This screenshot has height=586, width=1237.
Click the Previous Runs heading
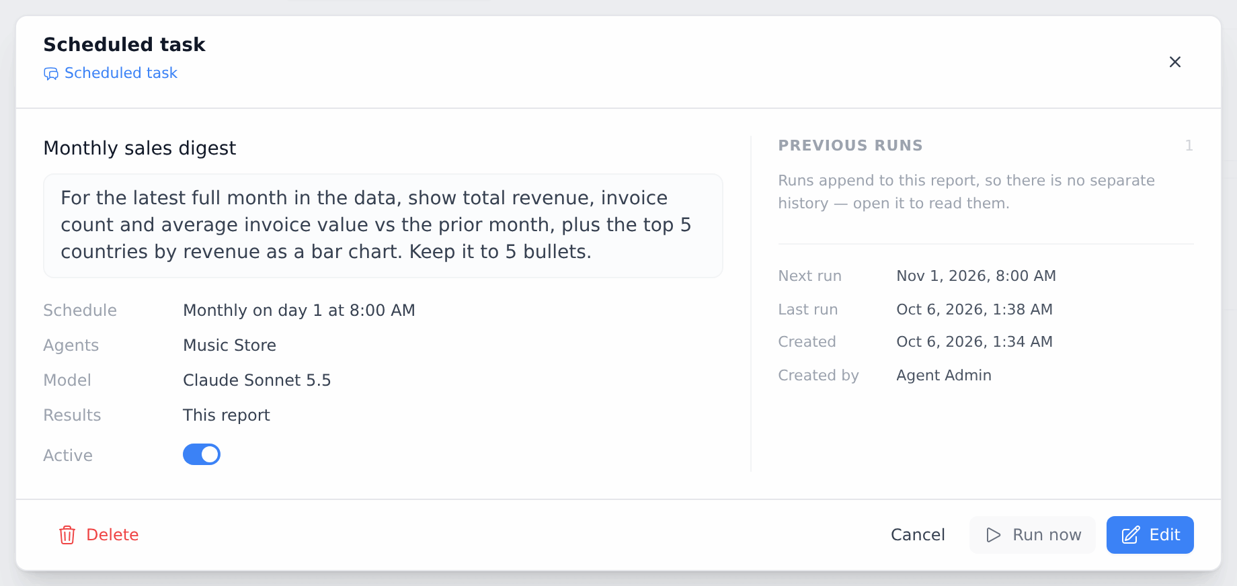pos(850,145)
